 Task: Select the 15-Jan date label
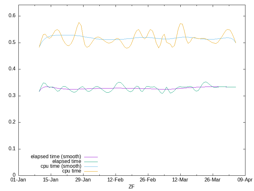(x=51, y=180)
